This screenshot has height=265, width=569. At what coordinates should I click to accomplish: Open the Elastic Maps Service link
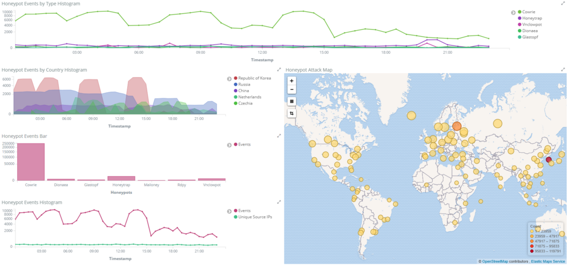tap(548, 261)
